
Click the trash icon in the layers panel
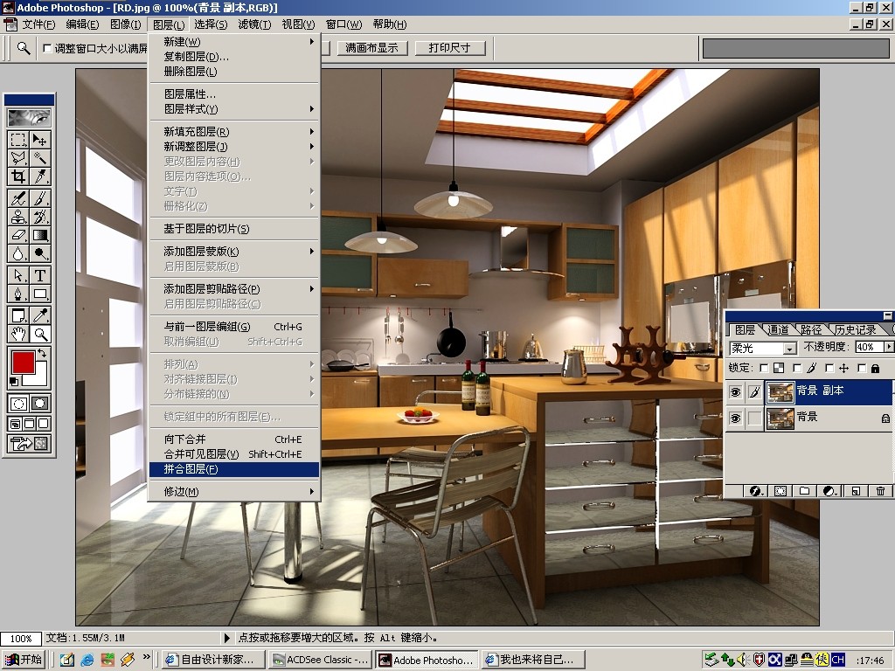tap(880, 491)
